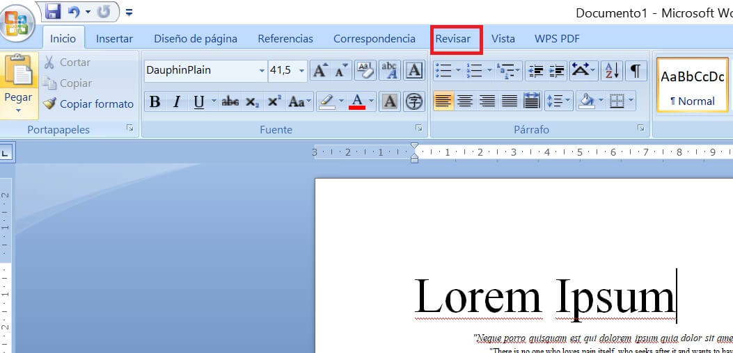Apply distributed alignment
Viewport: 733px width, 353px height.
coord(532,100)
